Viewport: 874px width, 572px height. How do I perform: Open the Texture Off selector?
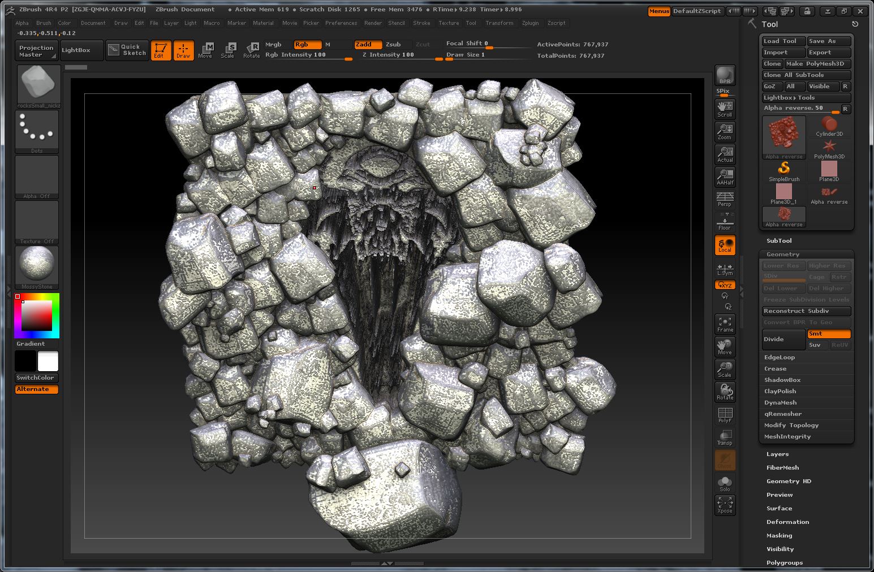click(x=37, y=222)
